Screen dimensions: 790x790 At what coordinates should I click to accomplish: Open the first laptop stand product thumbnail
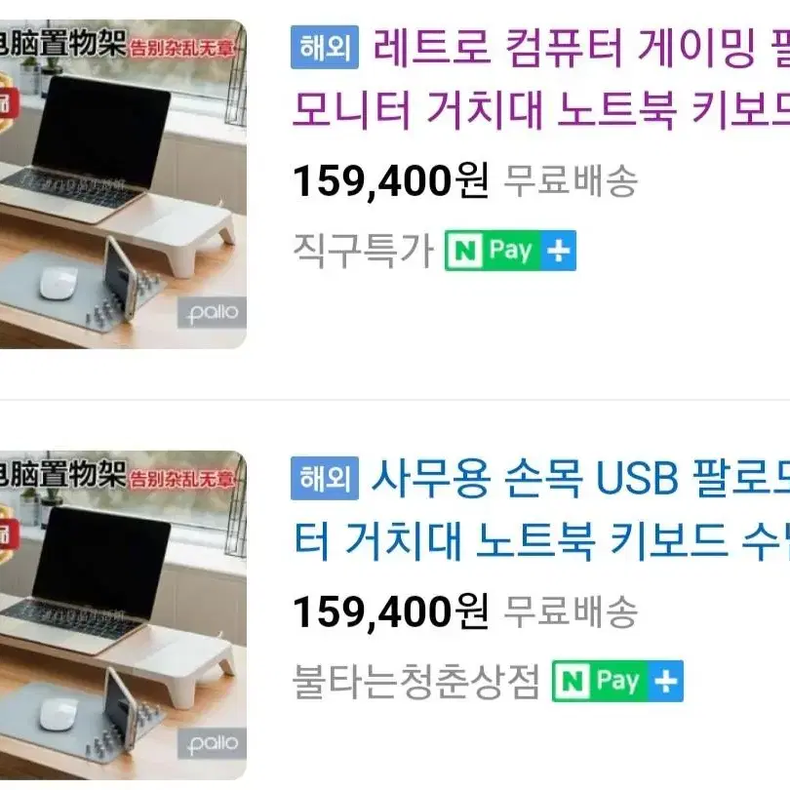point(123,184)
